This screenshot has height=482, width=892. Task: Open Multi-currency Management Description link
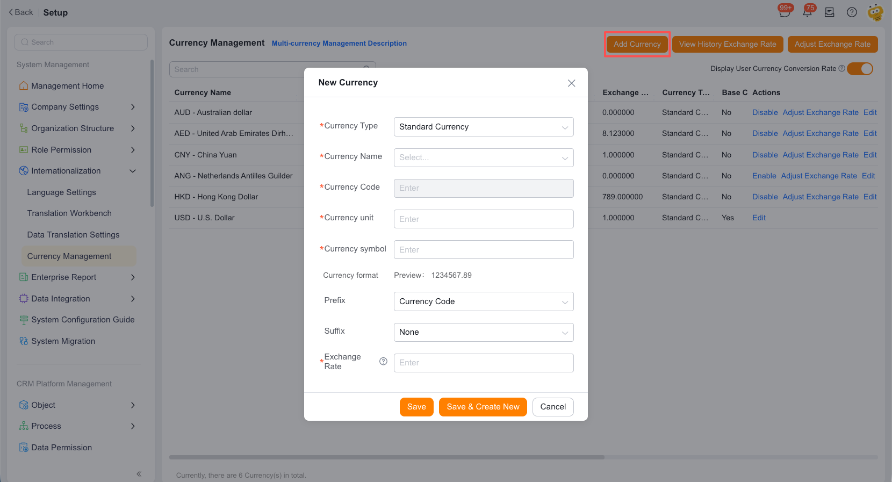click(339, 44)
